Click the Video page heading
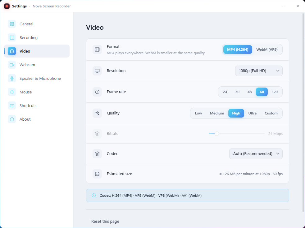Viewport: 305px width, 228px height. tap(95, 28)
